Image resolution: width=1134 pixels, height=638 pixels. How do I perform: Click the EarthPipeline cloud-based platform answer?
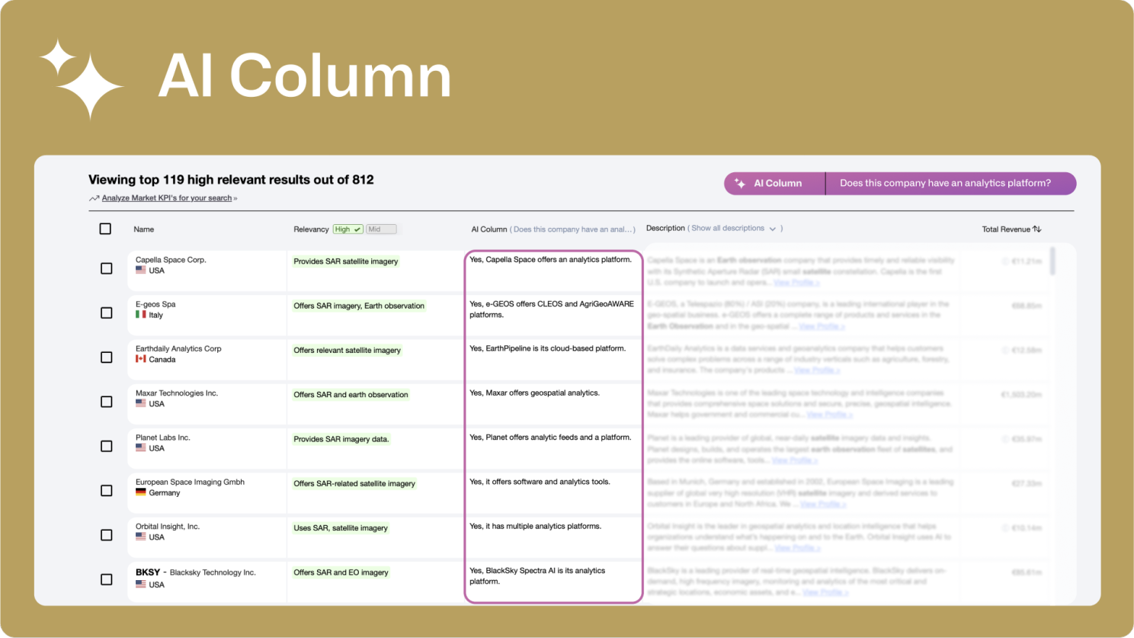tap(547, 348)
